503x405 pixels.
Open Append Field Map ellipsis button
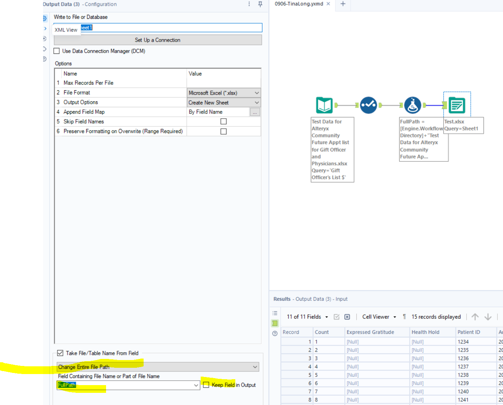click(255, 112)
